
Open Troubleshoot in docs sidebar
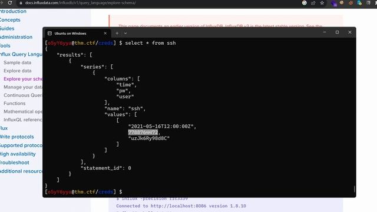(x=14, y=163)
